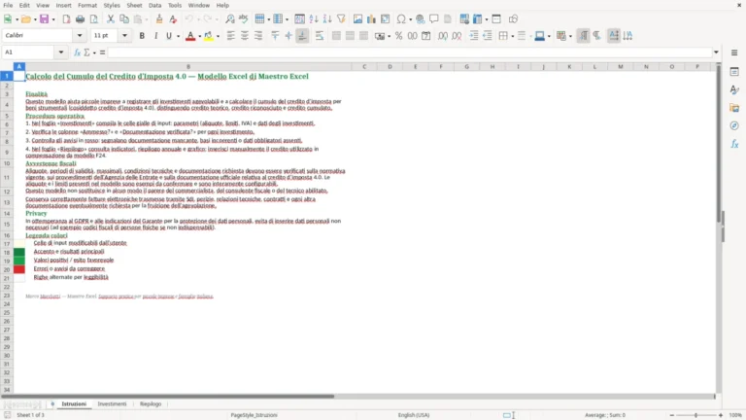Viewport: 746px width, 420px height.
Task: Expand the Name Box dropdown arrow
Action: (61, 52)
